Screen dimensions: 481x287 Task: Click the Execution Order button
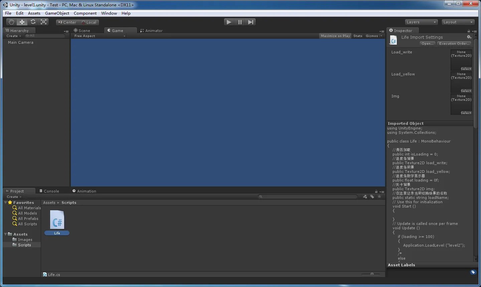click(454, 44)
